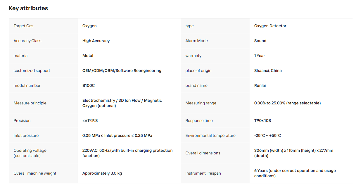Select the "T90≤10S" response time value

point(263,120)
